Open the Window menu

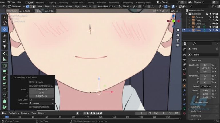(11, 2)
